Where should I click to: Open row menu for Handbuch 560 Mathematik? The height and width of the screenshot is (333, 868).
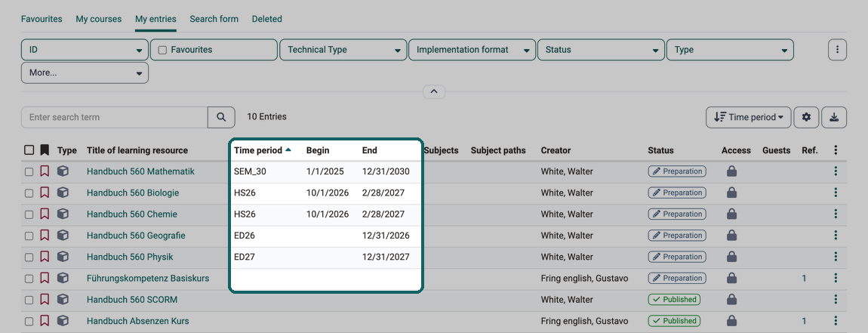(x=836, y=171)
